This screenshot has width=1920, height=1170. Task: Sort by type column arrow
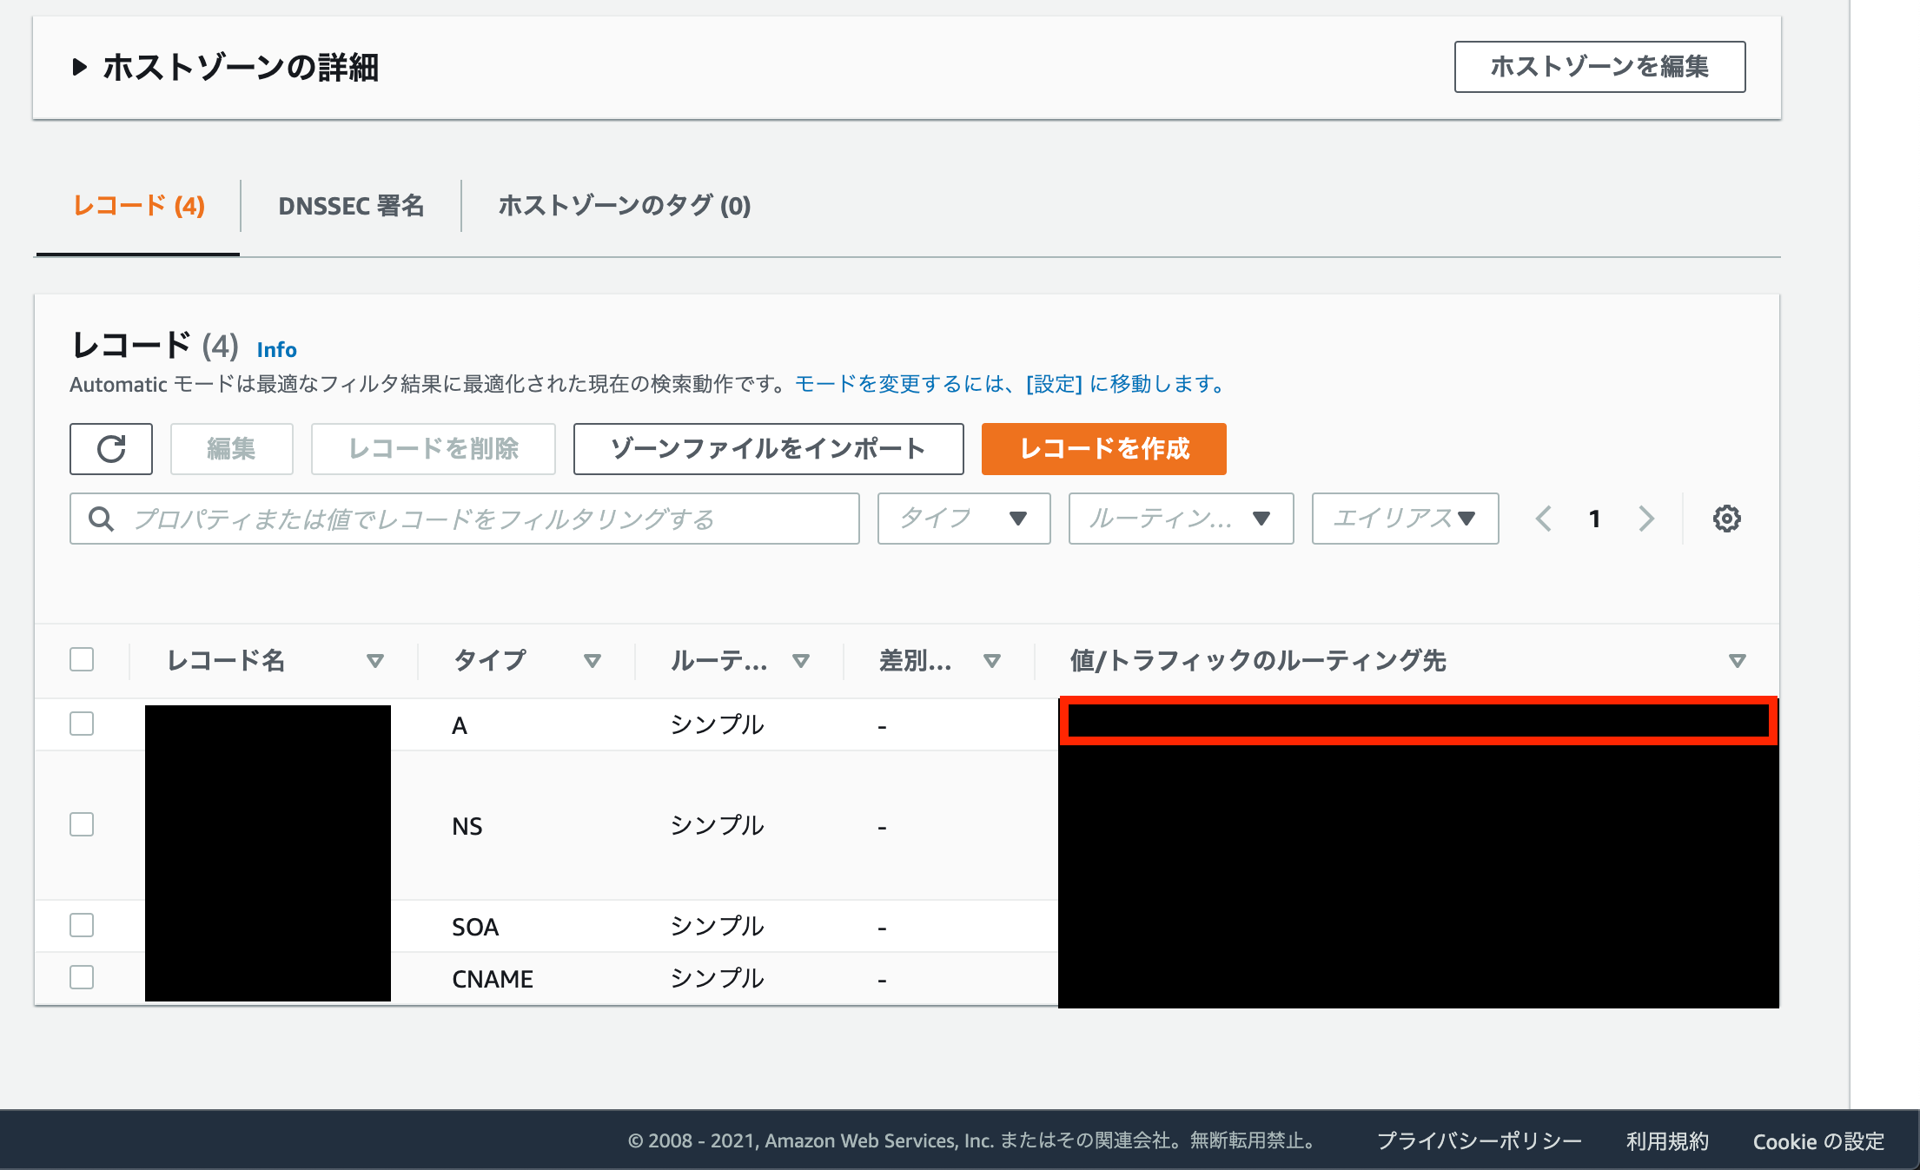click(x=593, y=661)
